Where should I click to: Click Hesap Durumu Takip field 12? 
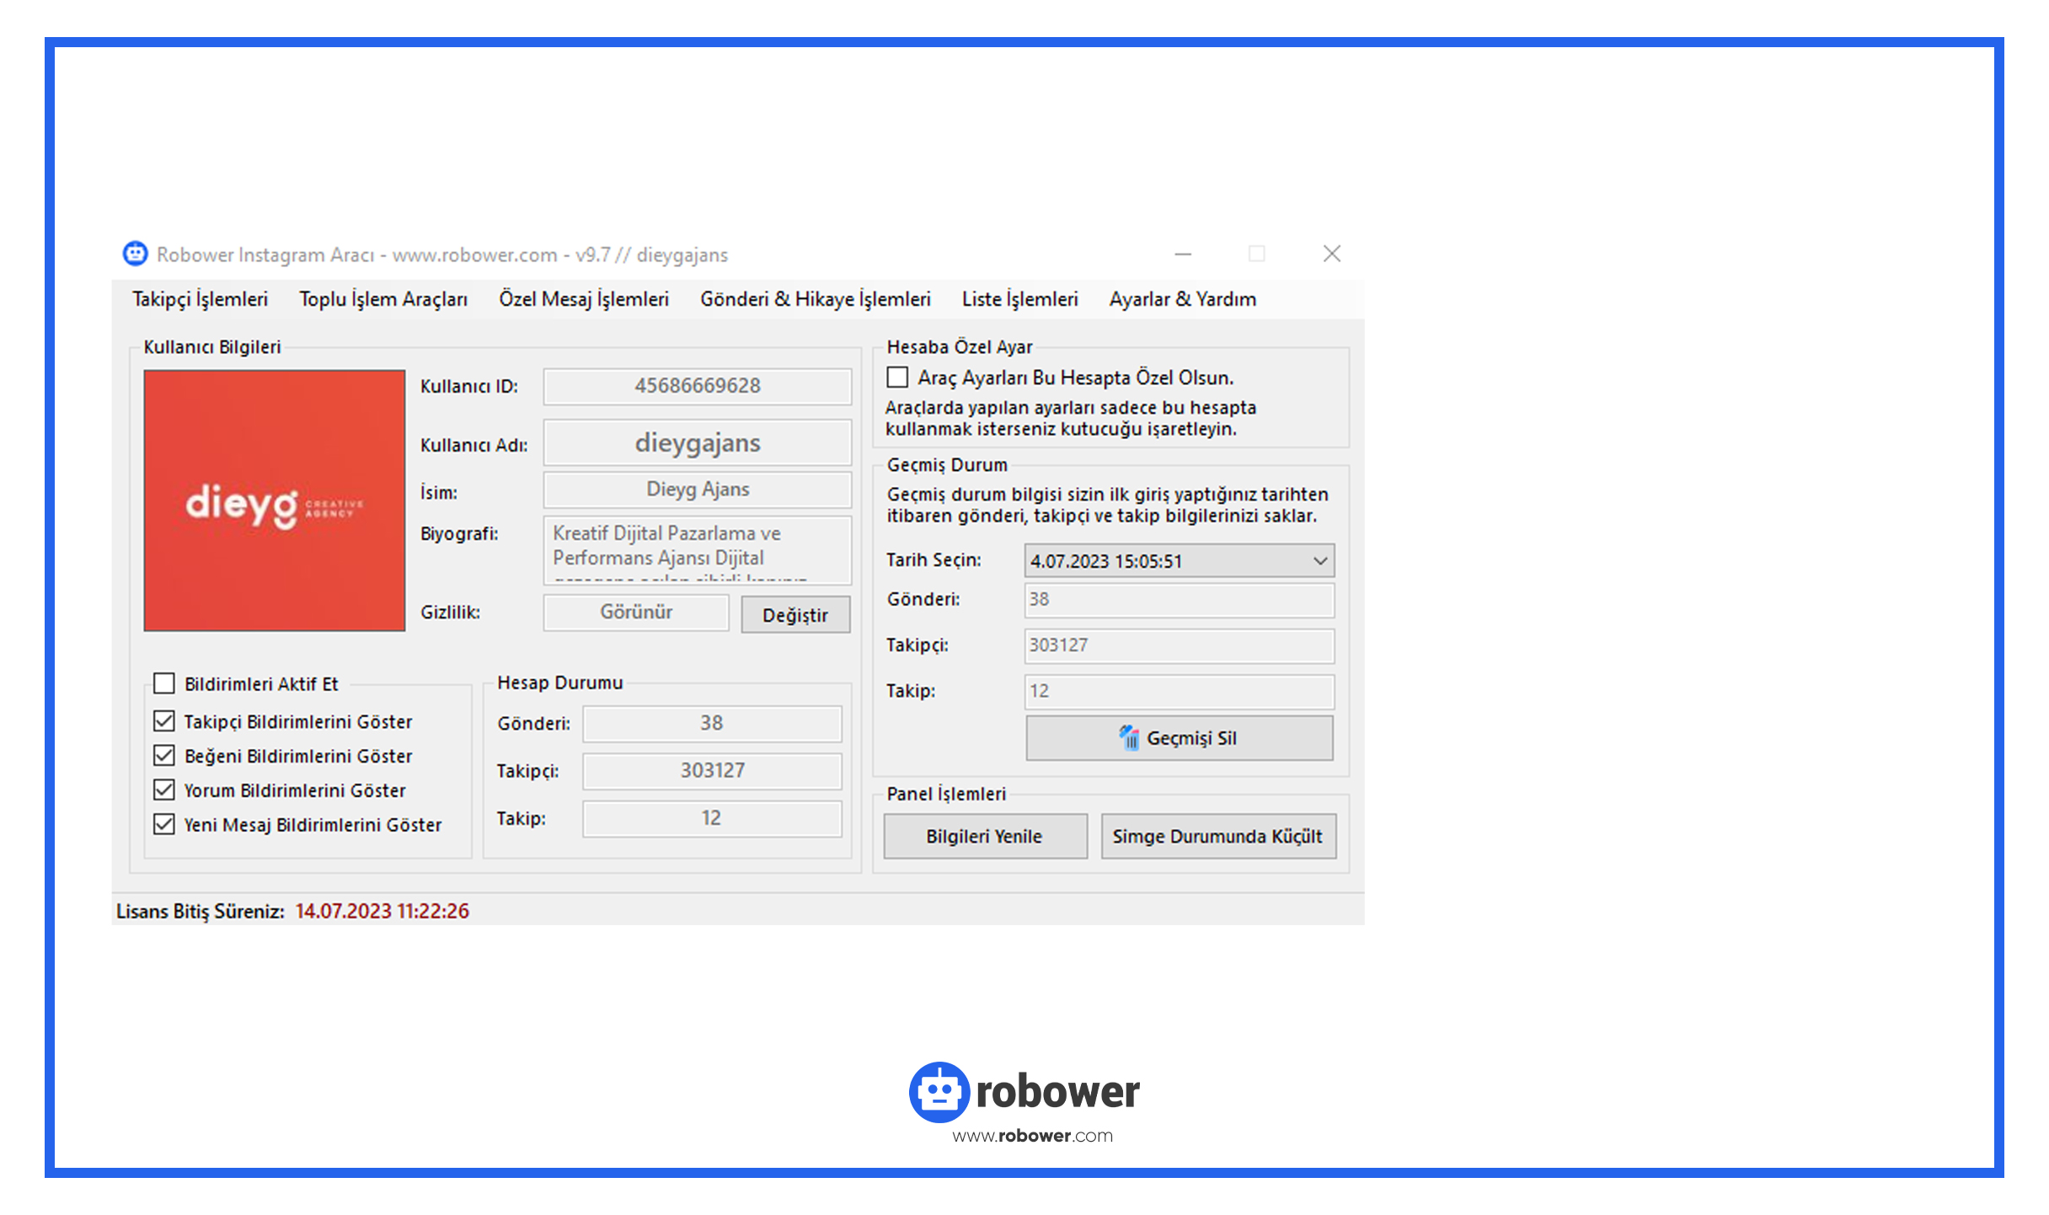712,818
